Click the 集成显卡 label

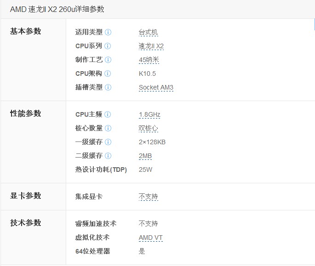point(89,196)
